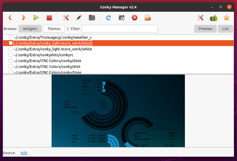237x161 pixels.
Task: Refresh theme list with blue arrow icon
Action: 108,18
